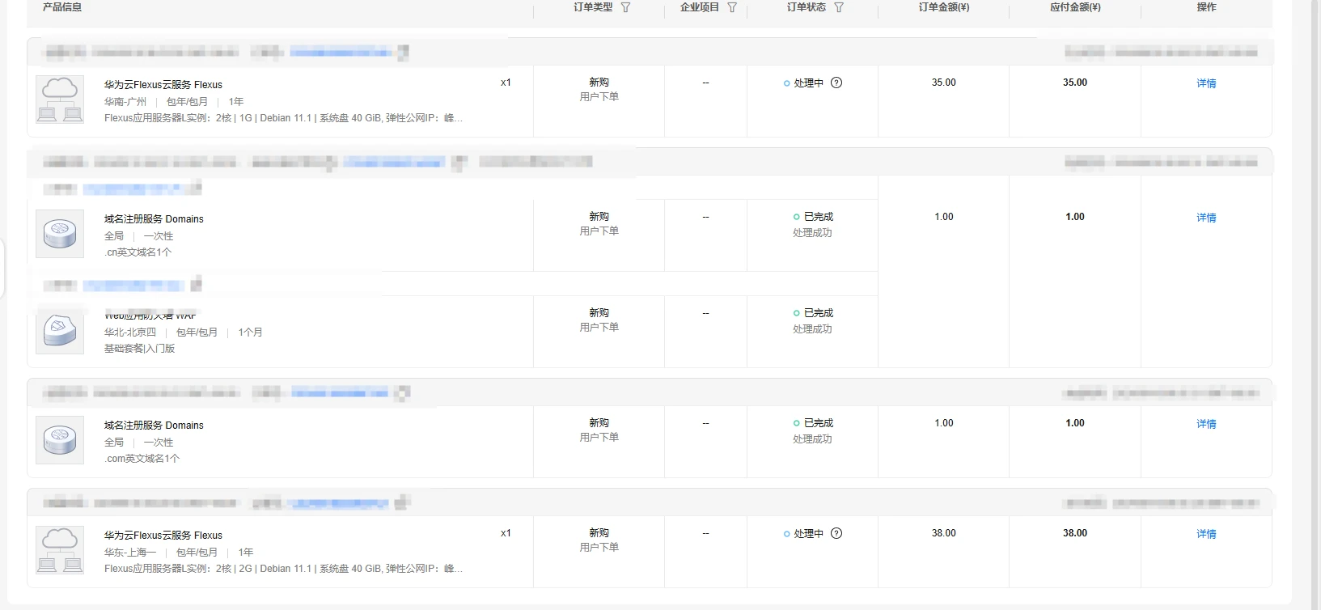Click the 产品信息 column header
Screen dimensions: 1321x610
pos(62,7)
